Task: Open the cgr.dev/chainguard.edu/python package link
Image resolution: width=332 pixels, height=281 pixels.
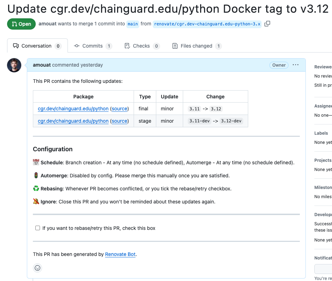Action: tap(73, 109)
